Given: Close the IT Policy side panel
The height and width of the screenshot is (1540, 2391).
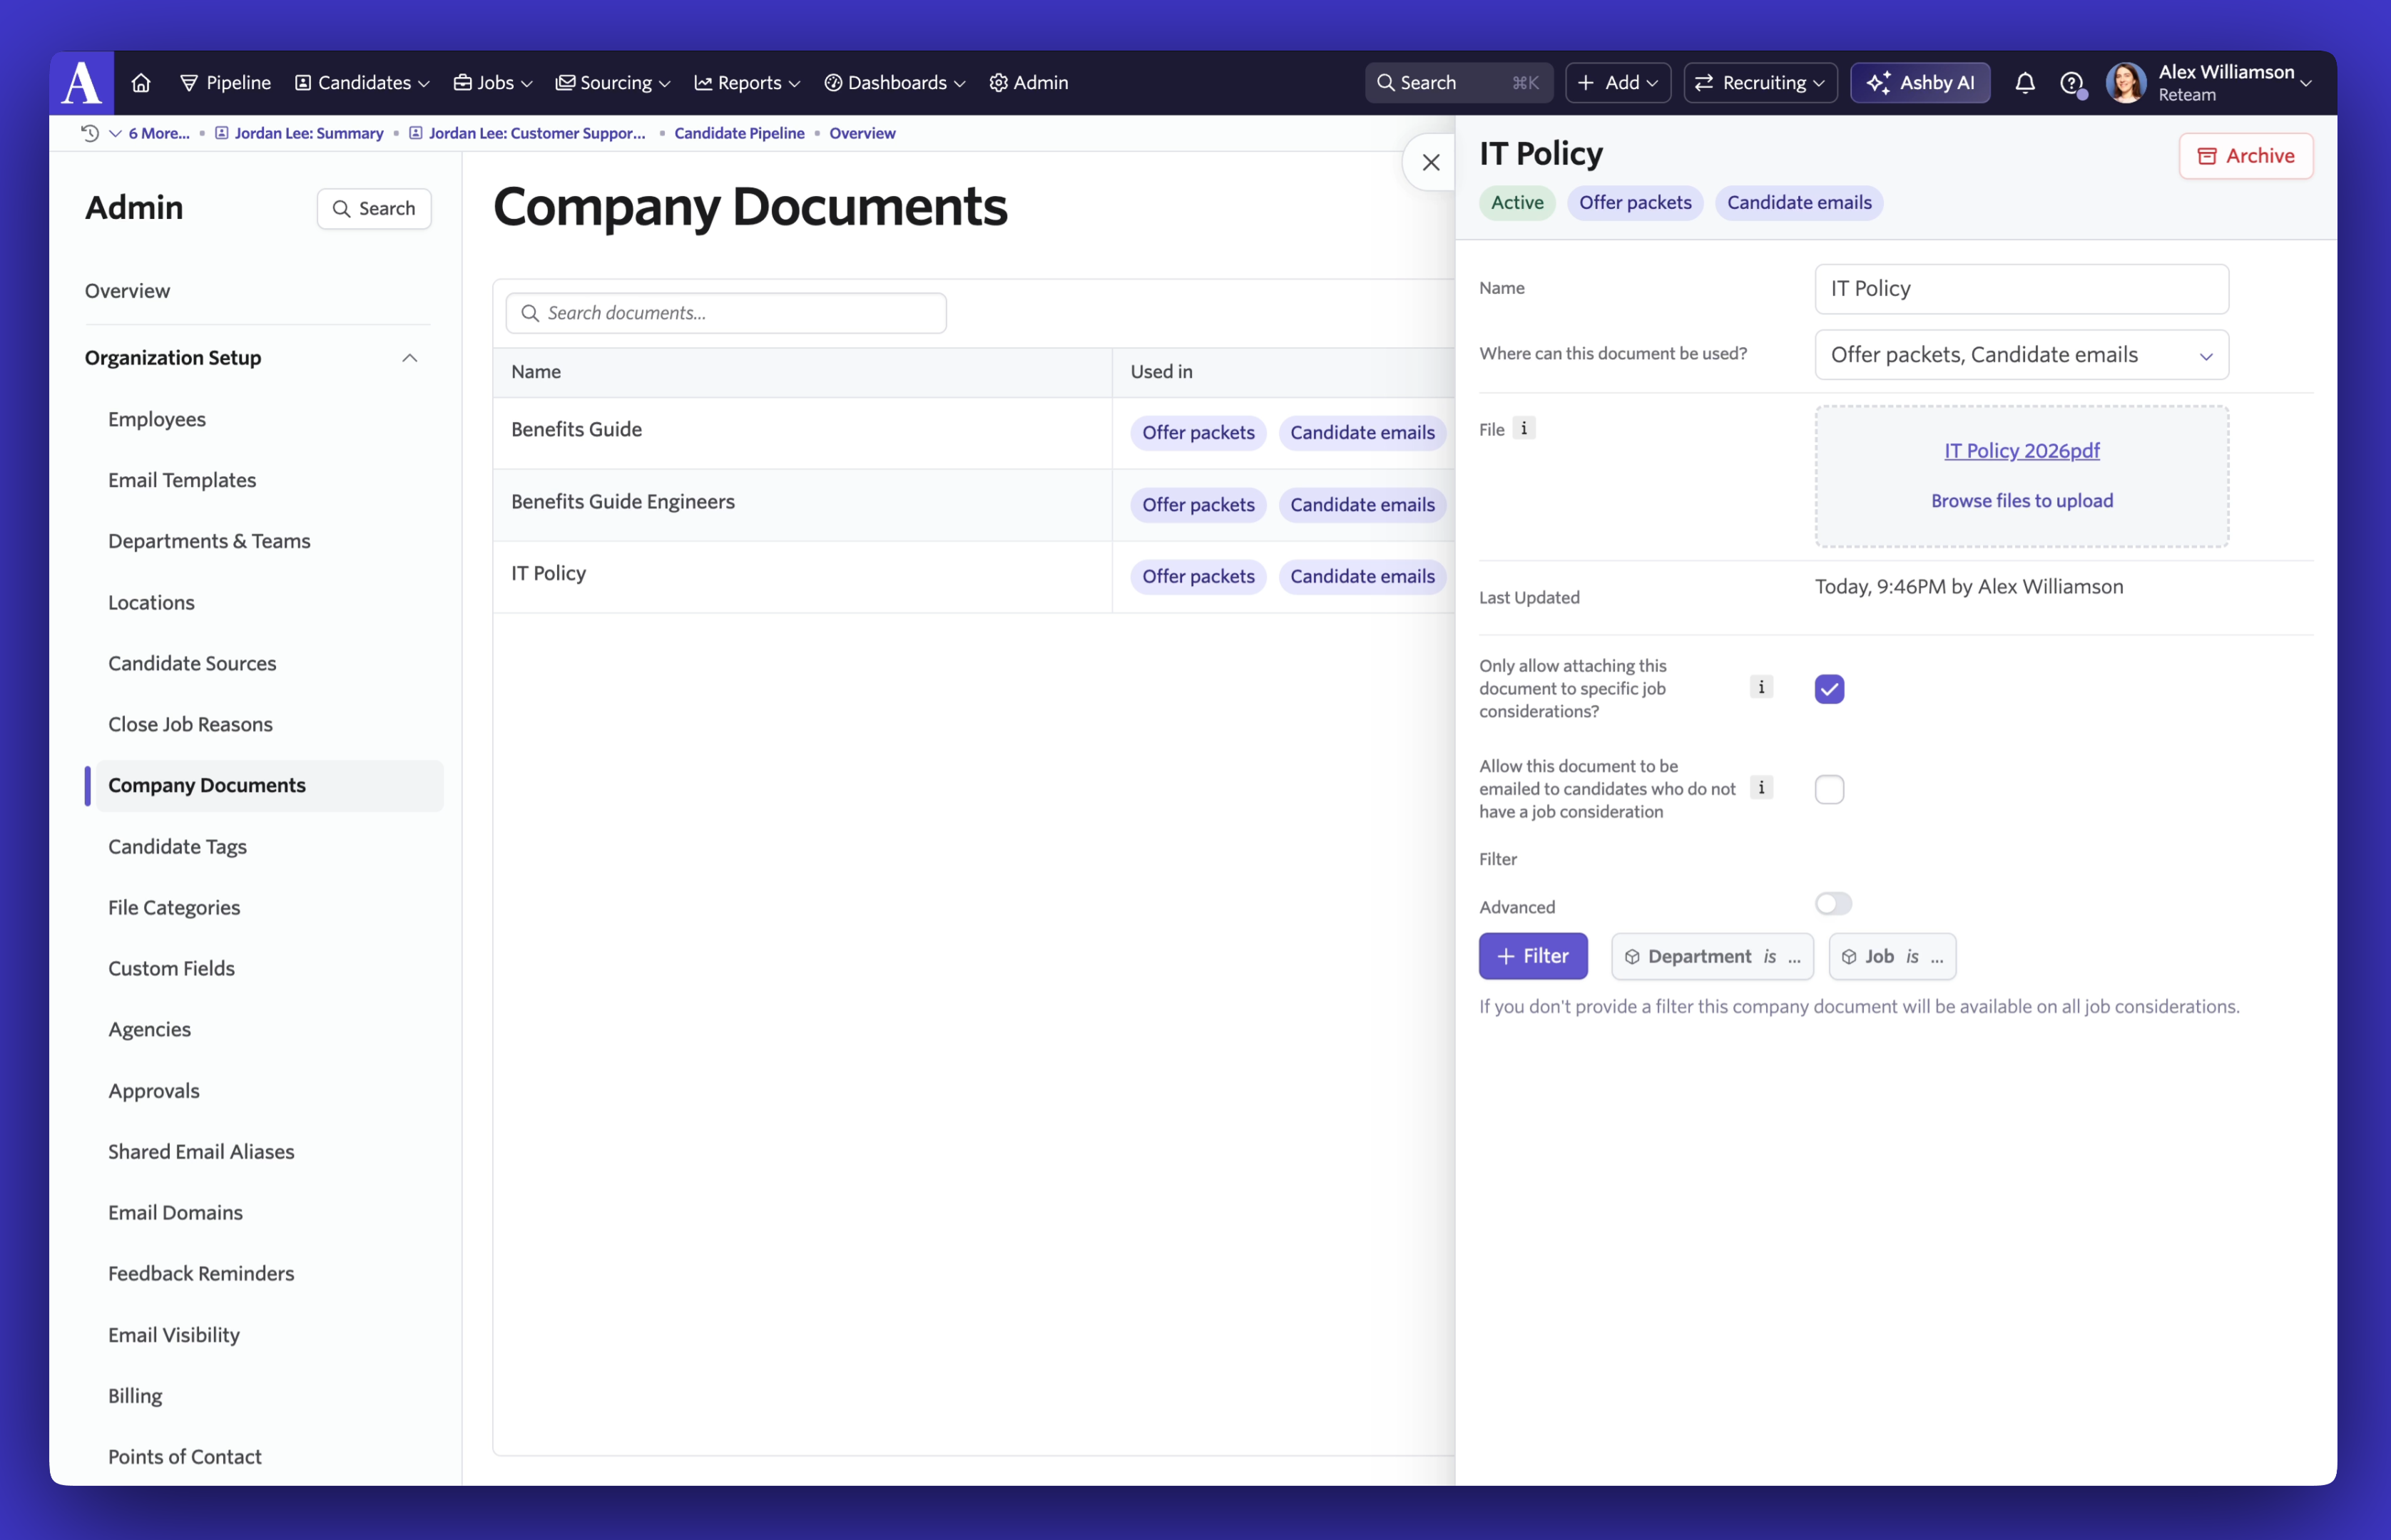Looking at the screenshot, I should (1431, 162).
